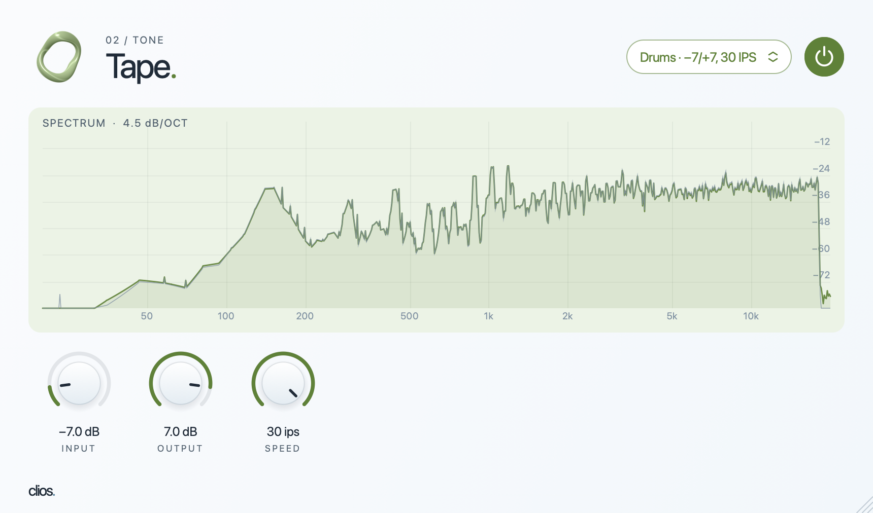Click the 4.5 dB/OCT slope setting
Viewport: 873px width, 513px height.
click(x=155, y=123)
